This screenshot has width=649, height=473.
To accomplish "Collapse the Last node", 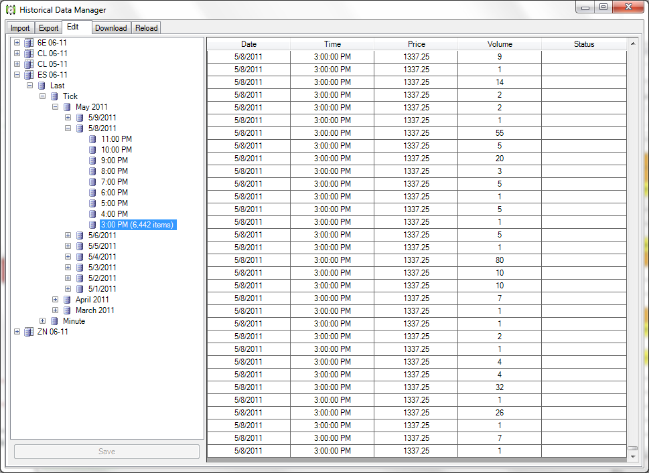I will coord(29,86).
